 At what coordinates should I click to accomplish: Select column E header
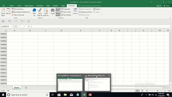(x=80, y=30)
